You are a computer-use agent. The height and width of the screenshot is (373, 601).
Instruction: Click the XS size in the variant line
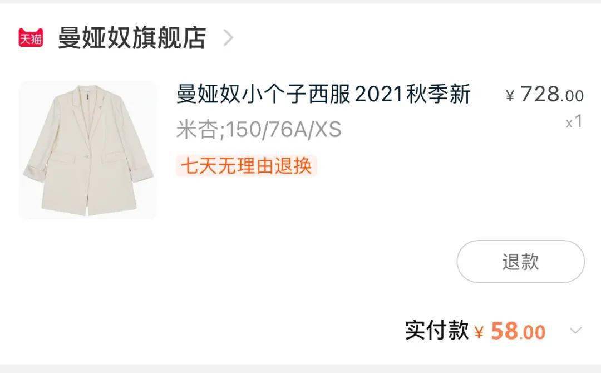coord(328,129)
